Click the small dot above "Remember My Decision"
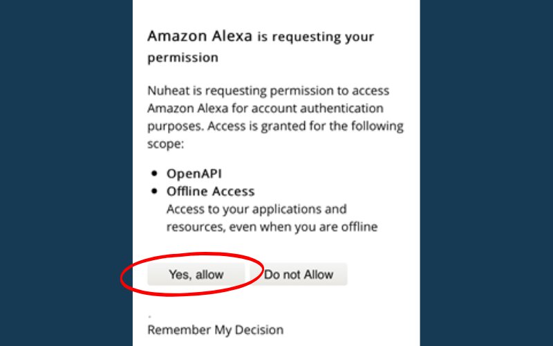The width and height of the screenshot is (553, 346). coord(150,316)
